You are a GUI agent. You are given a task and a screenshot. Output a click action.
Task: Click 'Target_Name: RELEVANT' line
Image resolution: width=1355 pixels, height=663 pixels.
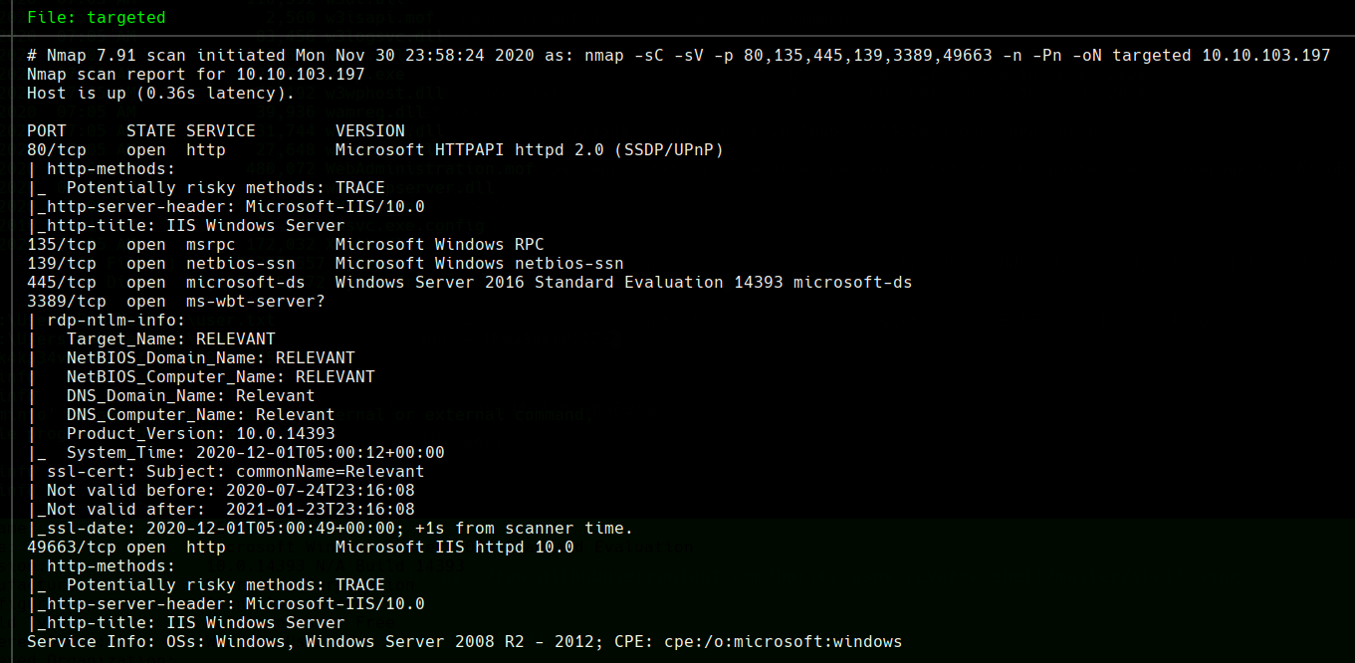pos(171,339)
